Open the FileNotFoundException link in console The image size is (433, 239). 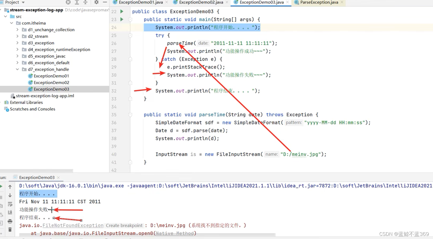tap(73, 226)
